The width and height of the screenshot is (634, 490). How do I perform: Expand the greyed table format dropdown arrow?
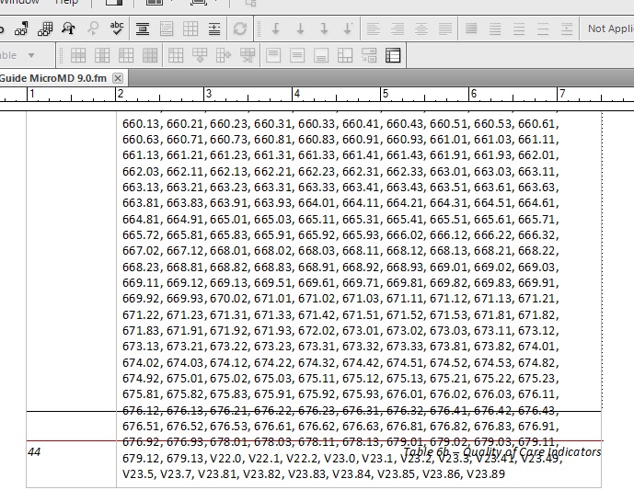pos(31,55)
